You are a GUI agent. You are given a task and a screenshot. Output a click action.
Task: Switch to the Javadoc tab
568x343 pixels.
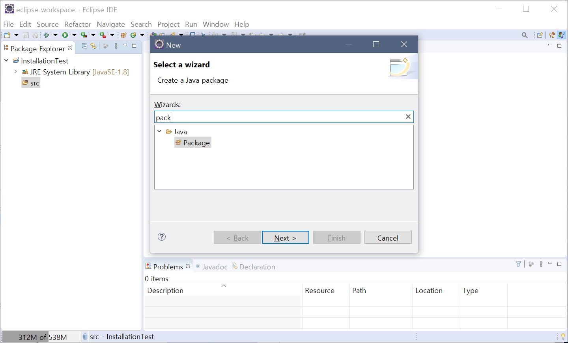coord(212,267)
